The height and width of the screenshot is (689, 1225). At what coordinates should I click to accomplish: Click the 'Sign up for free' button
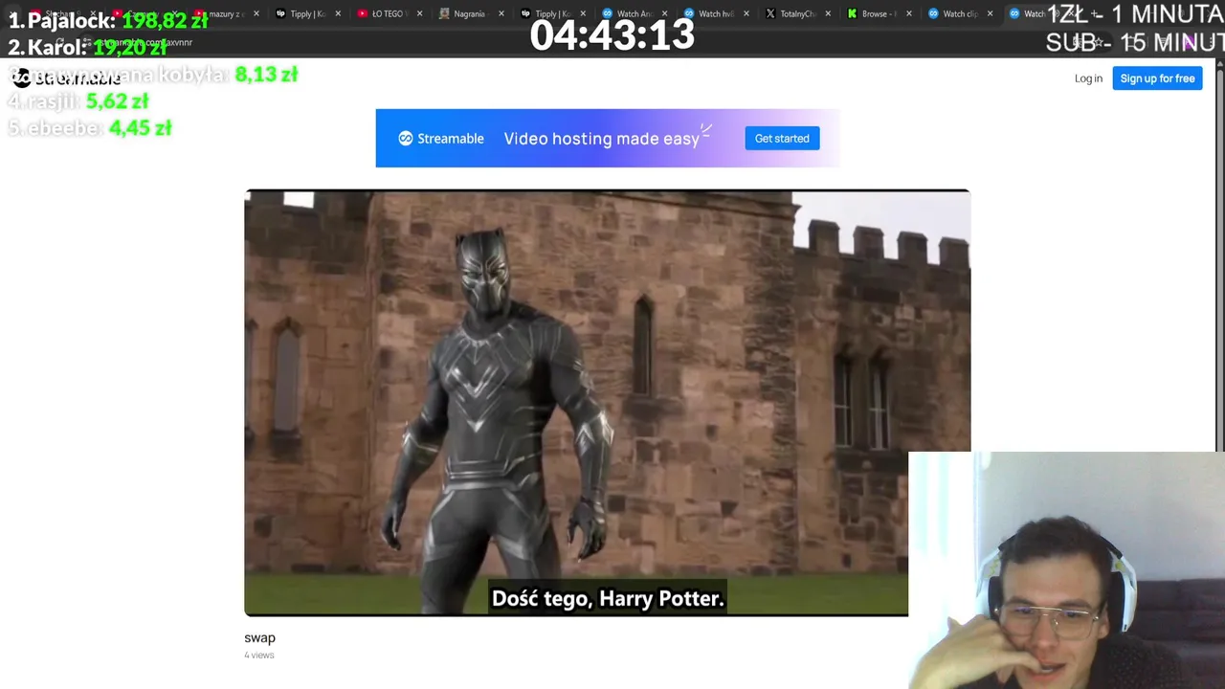[x=1157, y=78]
